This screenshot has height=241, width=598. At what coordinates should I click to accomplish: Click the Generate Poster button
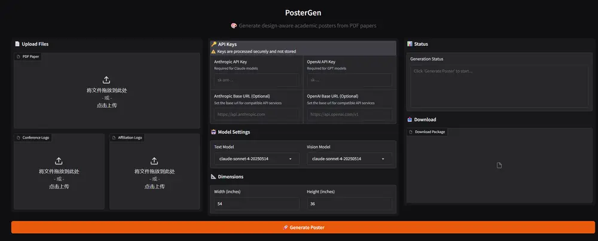tap(303, 227)
